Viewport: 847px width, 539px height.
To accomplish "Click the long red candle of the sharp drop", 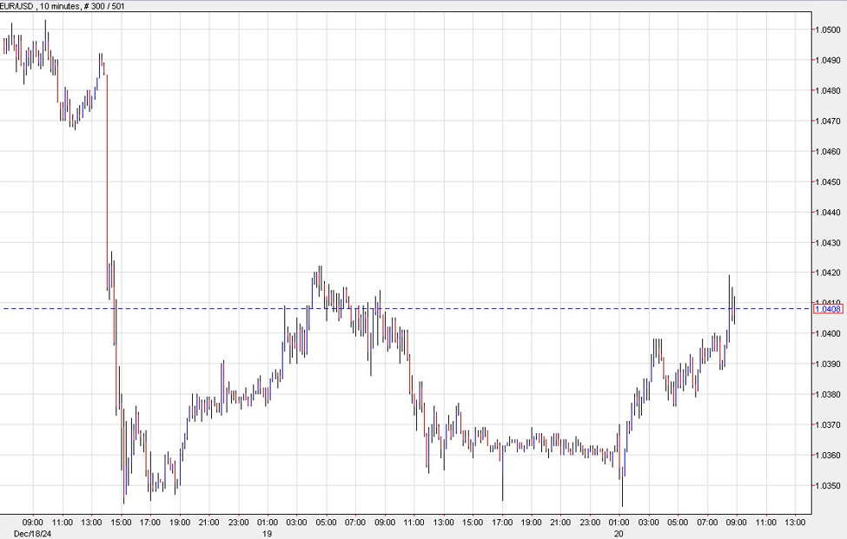I will (107, 174).
